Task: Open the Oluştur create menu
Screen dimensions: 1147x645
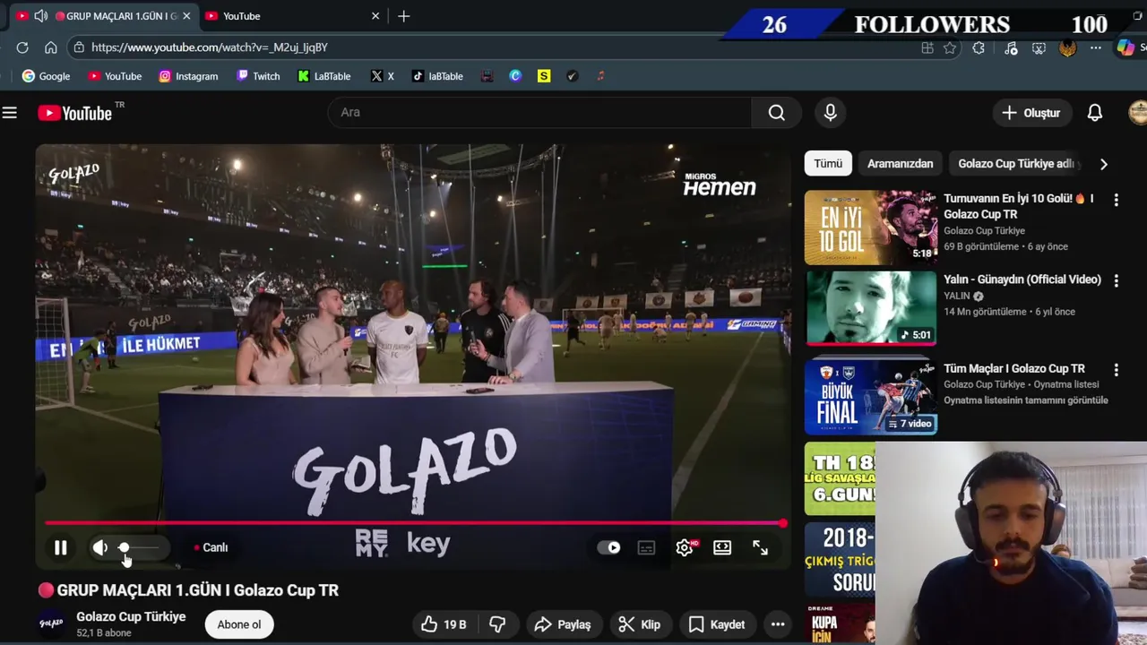Action: pos(1031,113)
